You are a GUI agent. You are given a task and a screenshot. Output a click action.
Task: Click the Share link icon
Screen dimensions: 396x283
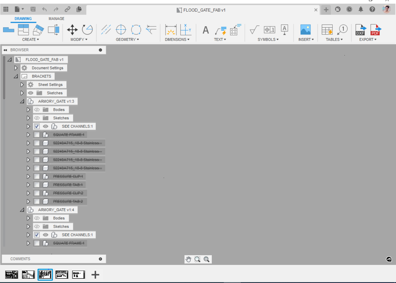(67, 9)
